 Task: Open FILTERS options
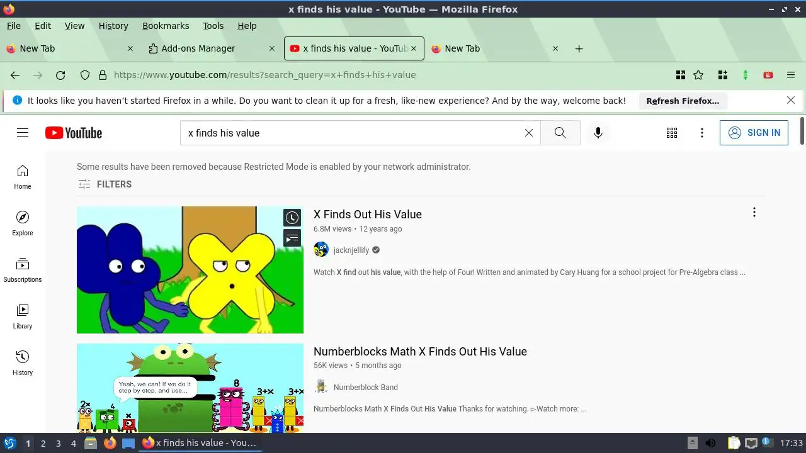105,184
